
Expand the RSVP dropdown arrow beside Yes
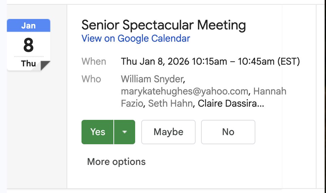(125, 132)
